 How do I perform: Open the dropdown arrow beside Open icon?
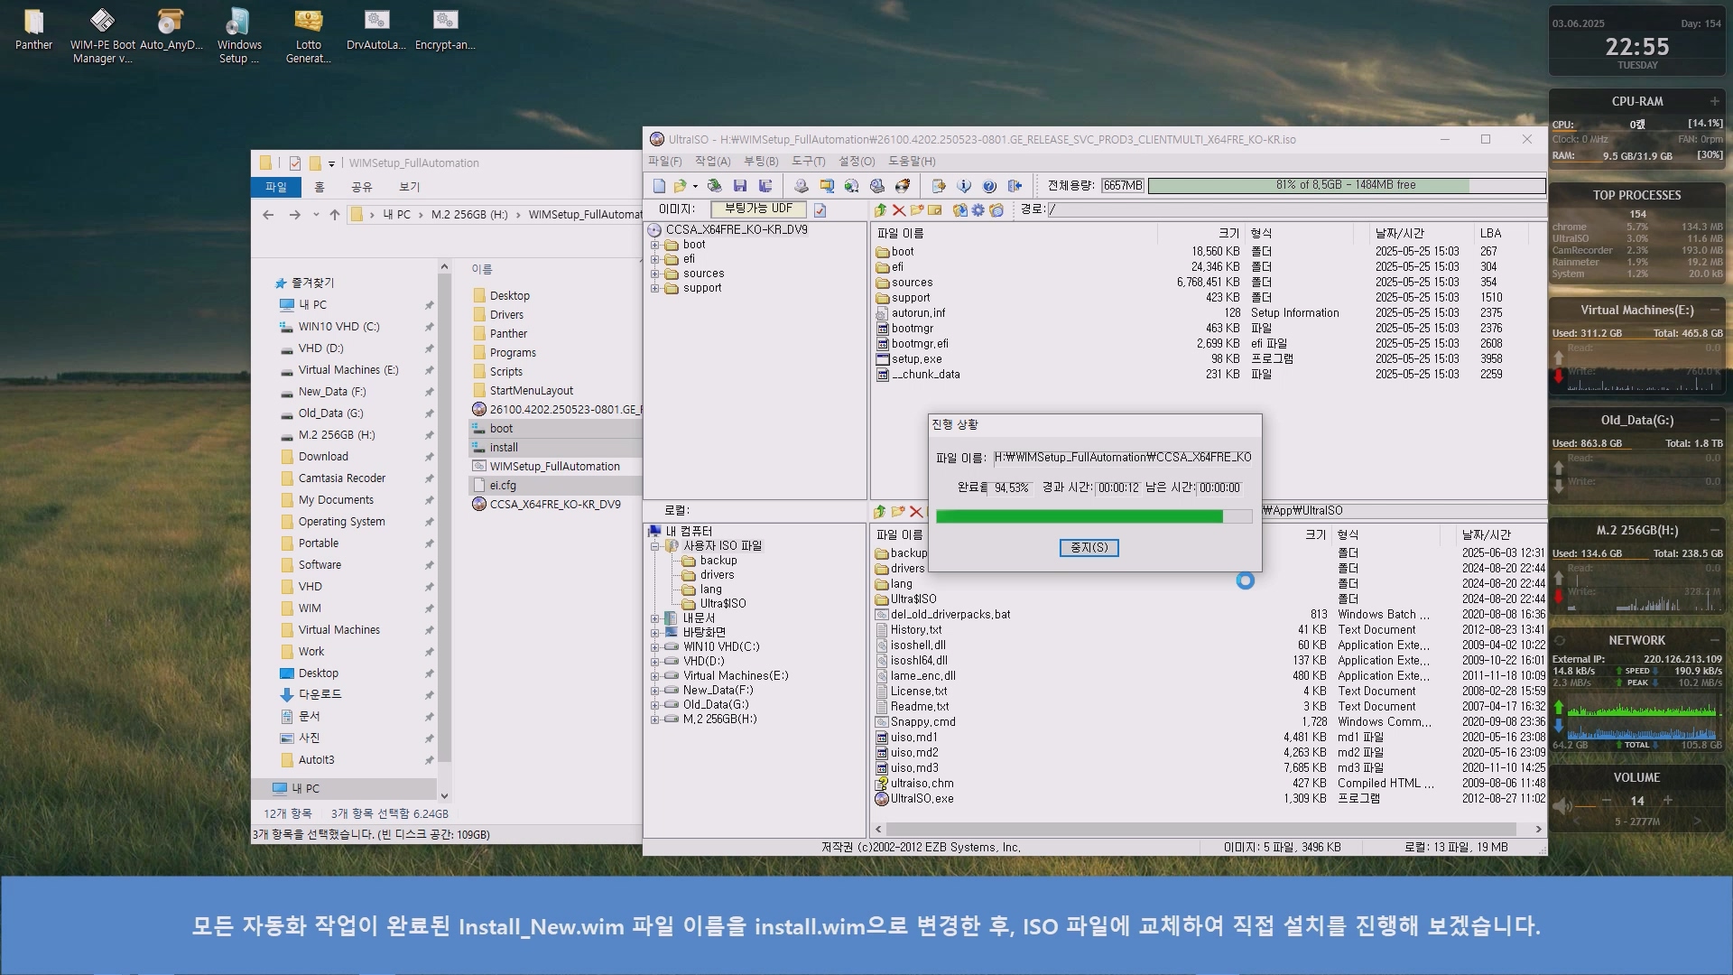(695, 186)
